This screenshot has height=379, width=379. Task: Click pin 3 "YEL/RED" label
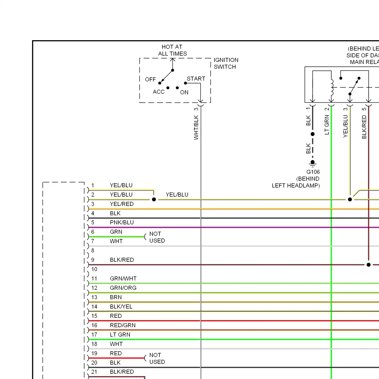pyautogui.click(x=122, y=204)
